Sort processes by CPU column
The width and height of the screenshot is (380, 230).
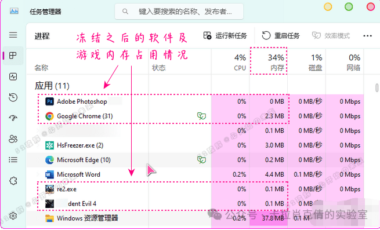click(x=230, y=62)
